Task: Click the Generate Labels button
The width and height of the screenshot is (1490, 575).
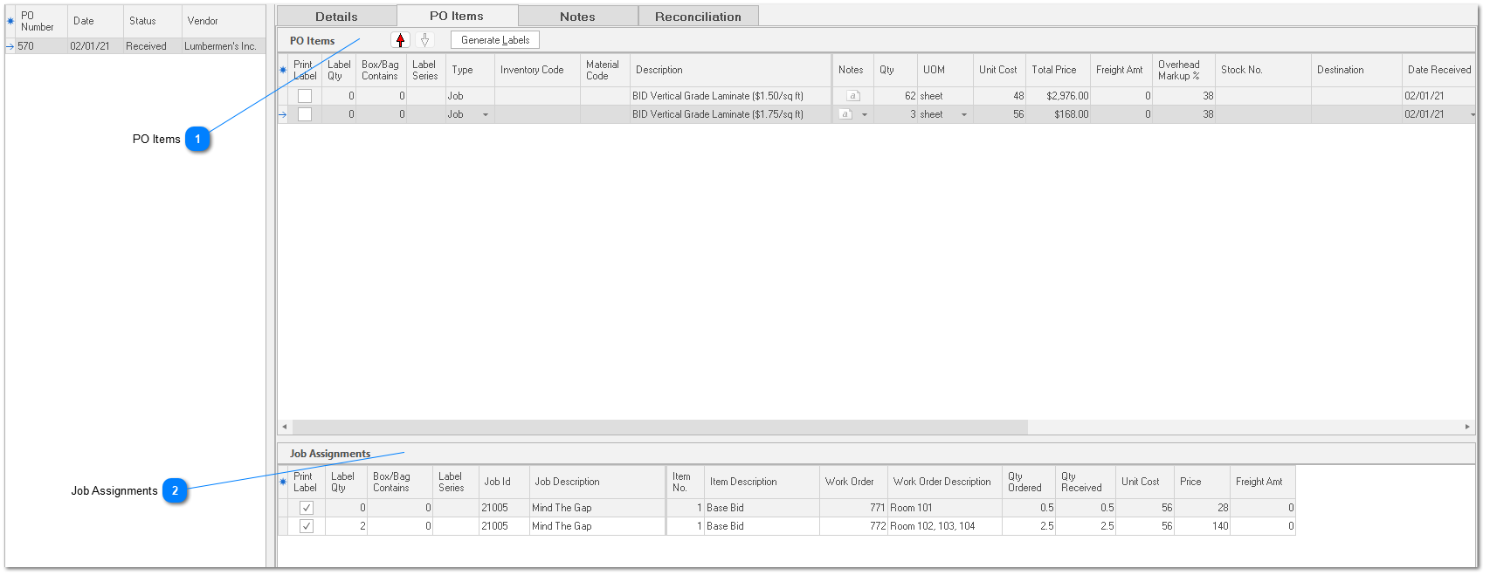Action: point(495,40)
